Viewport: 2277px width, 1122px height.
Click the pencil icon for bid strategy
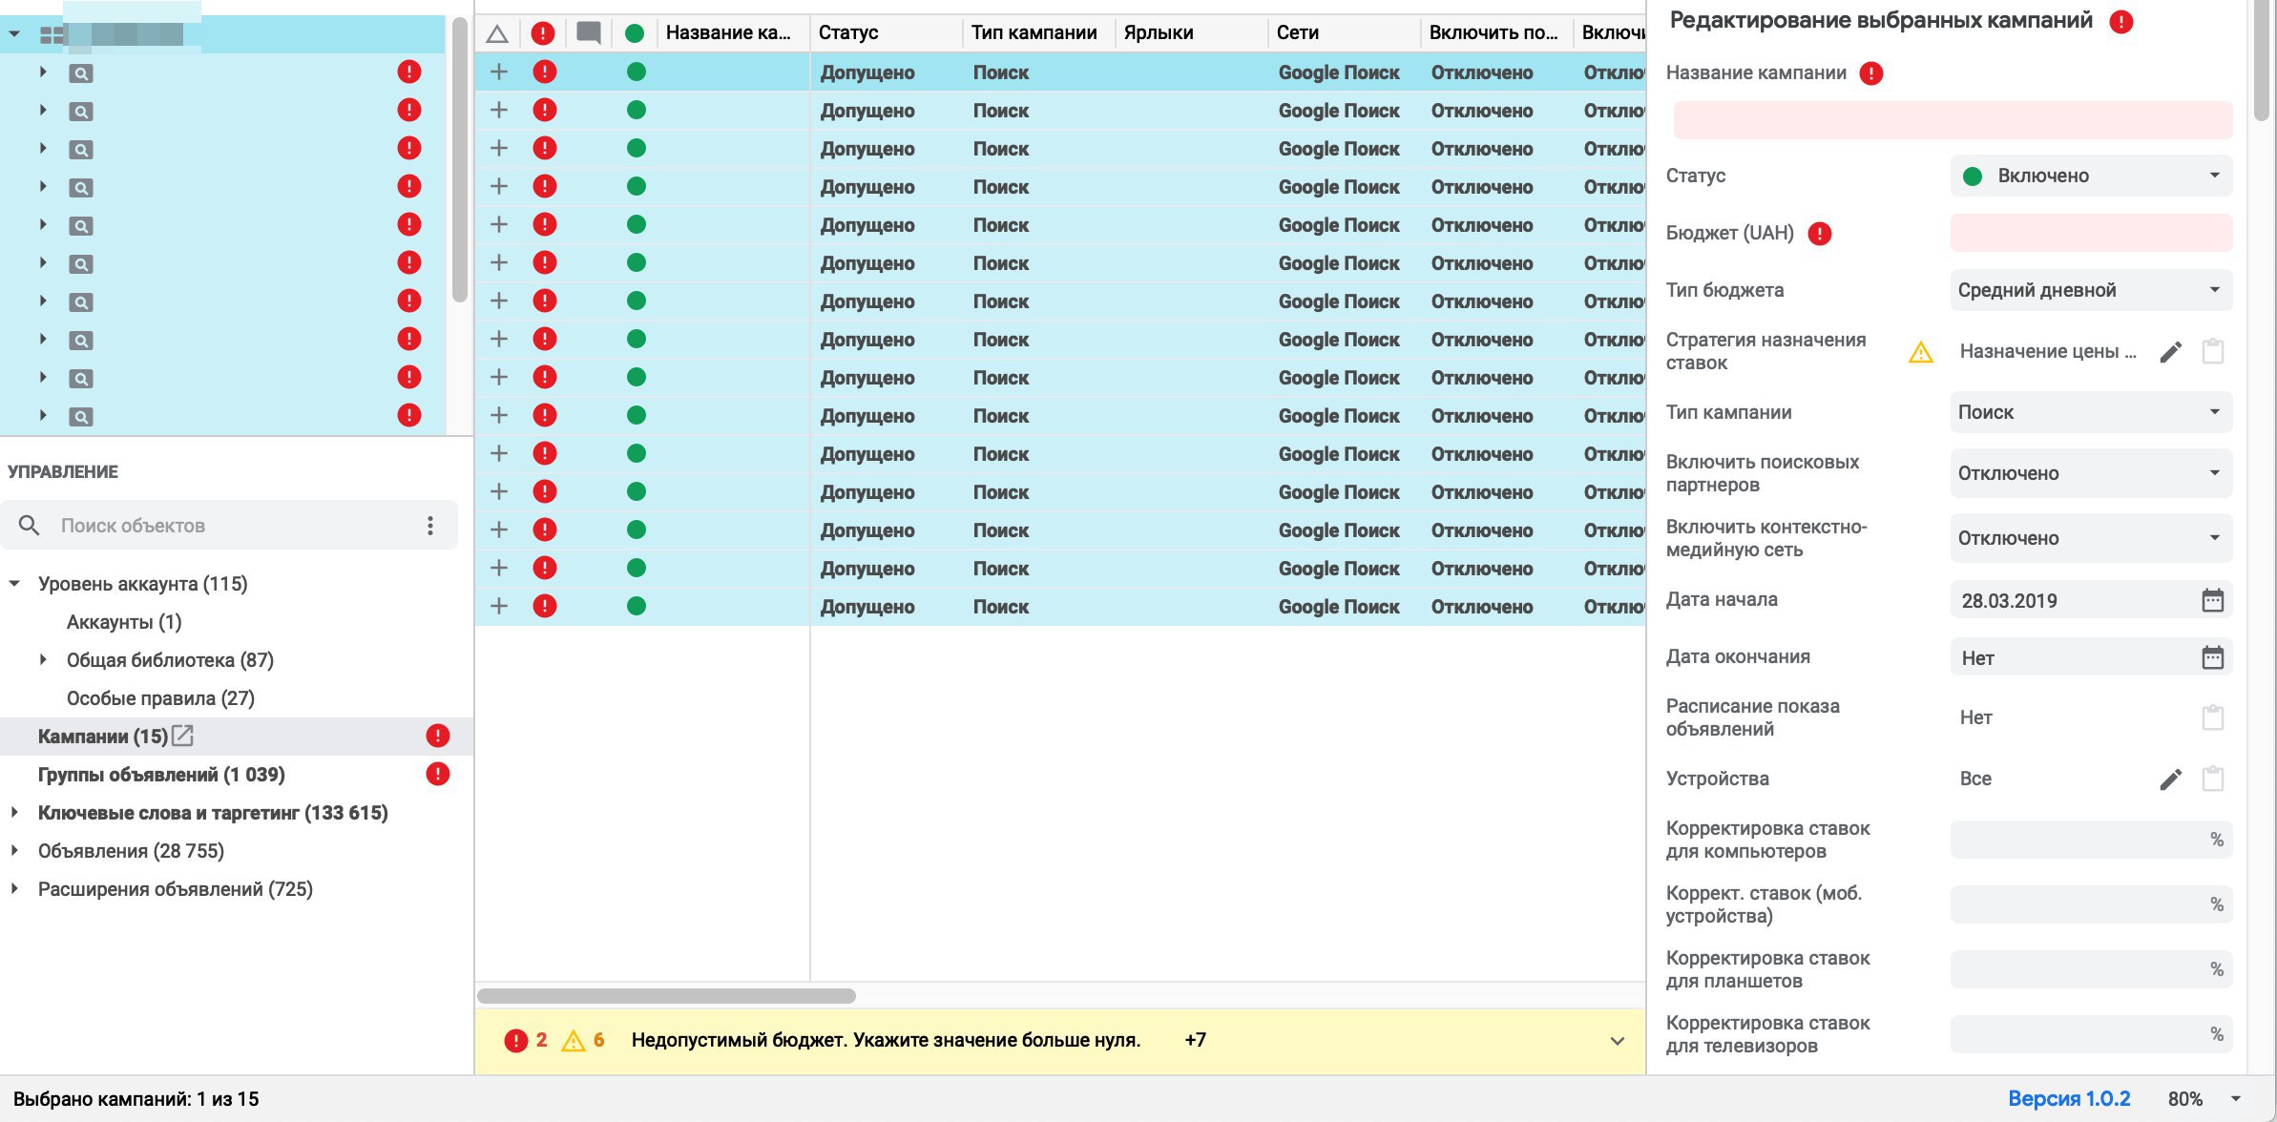(2170, 352)
